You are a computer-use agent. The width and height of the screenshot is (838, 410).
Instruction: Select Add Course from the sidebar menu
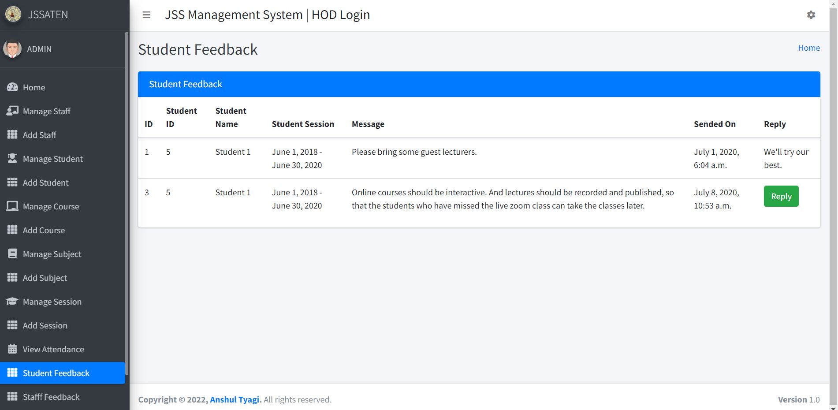point(44,230)
